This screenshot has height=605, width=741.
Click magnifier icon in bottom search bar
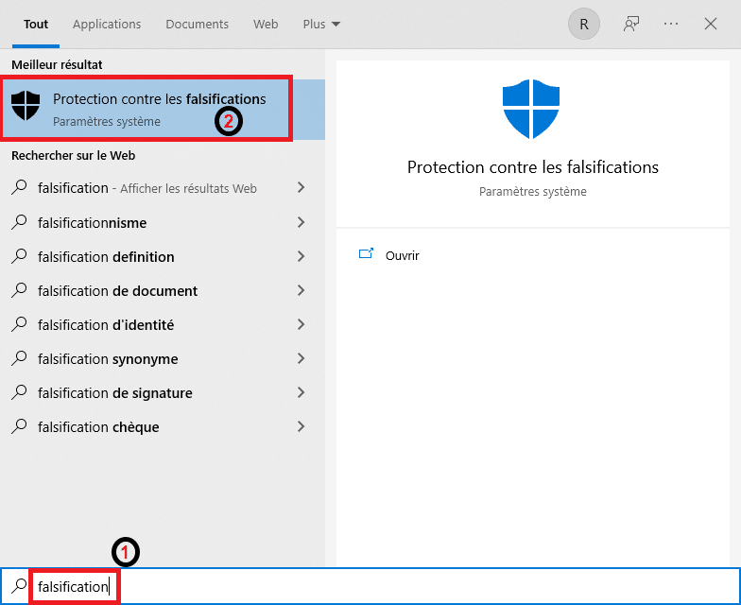pos(19,586)
